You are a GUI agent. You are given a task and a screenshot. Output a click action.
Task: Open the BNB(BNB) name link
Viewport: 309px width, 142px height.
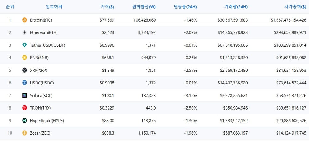click(39, 58)
